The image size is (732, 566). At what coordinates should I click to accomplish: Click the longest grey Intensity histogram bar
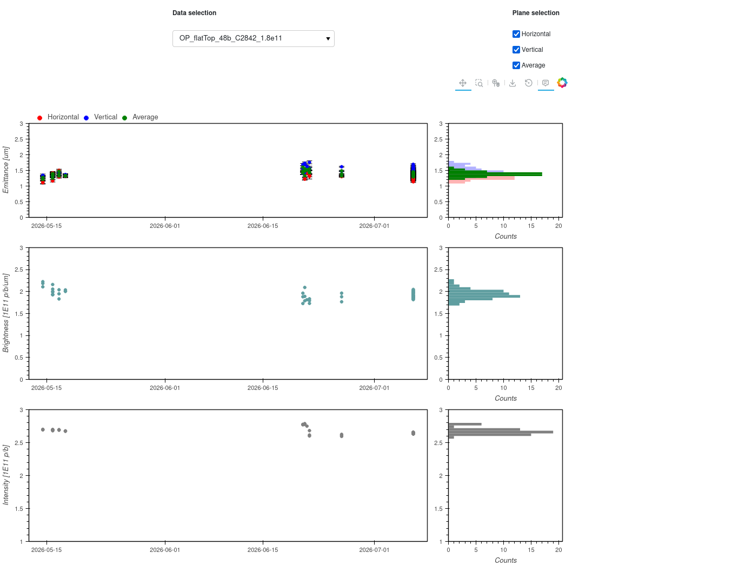pyautogui.click(x=501, y=432)
